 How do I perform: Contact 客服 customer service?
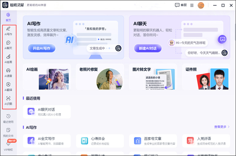pos(181,5)
